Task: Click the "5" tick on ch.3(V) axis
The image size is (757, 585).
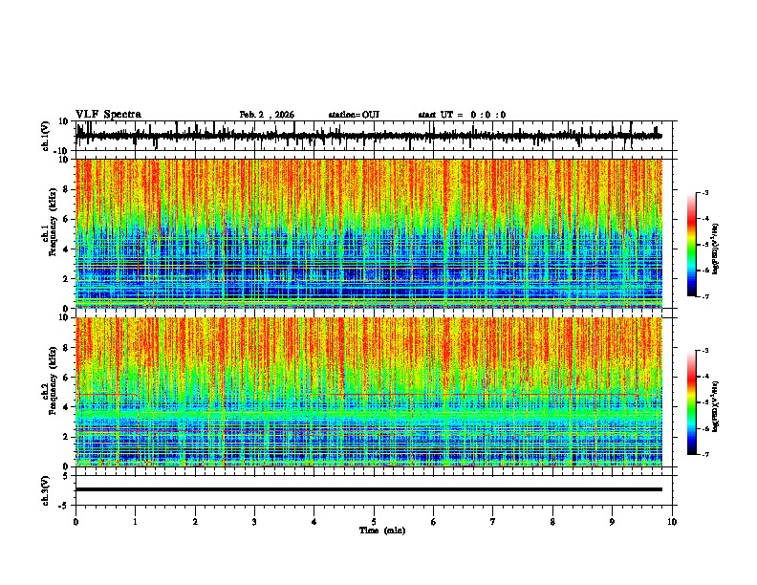Action: 66,476
